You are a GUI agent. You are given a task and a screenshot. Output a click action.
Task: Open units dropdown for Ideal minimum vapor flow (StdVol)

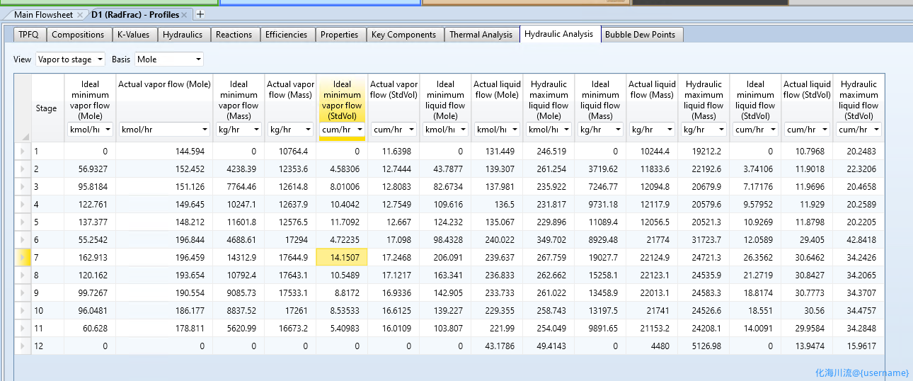[342, 130]
